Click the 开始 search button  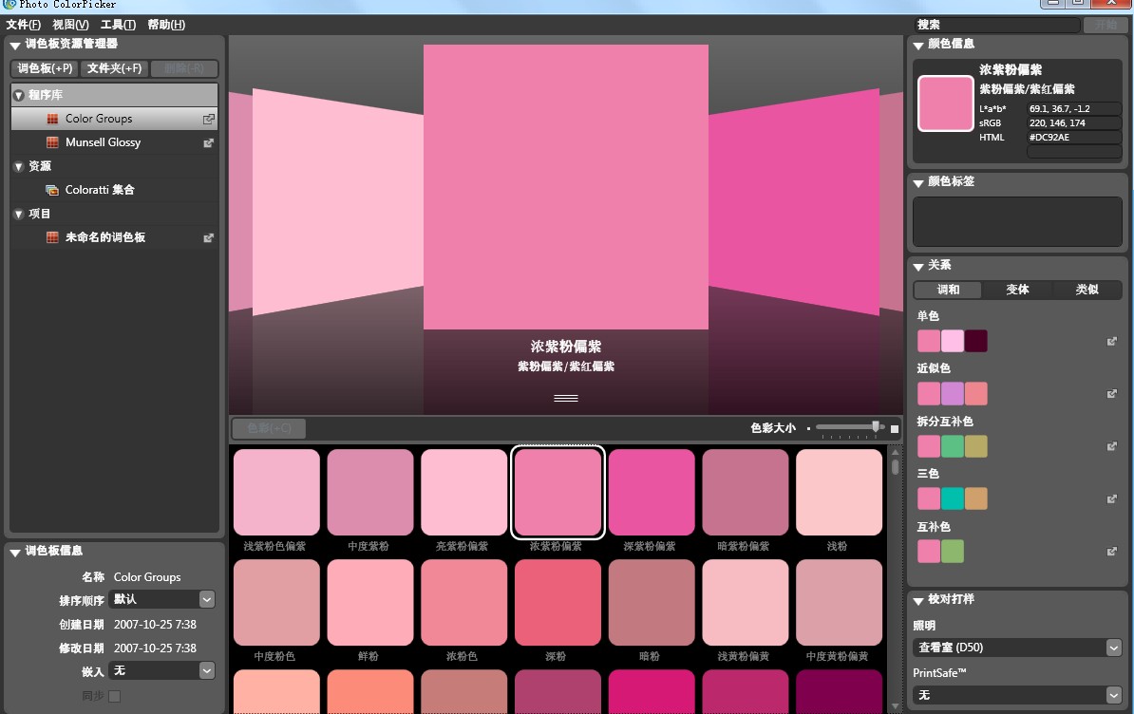click(x=1106, y=25)
